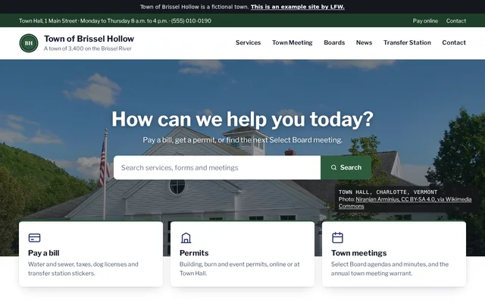
Task: Click the building icon on Permits card
Action: coord(186,238)
